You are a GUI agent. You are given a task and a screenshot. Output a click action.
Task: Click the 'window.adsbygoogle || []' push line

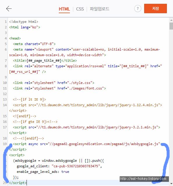(x=58, y=161)
